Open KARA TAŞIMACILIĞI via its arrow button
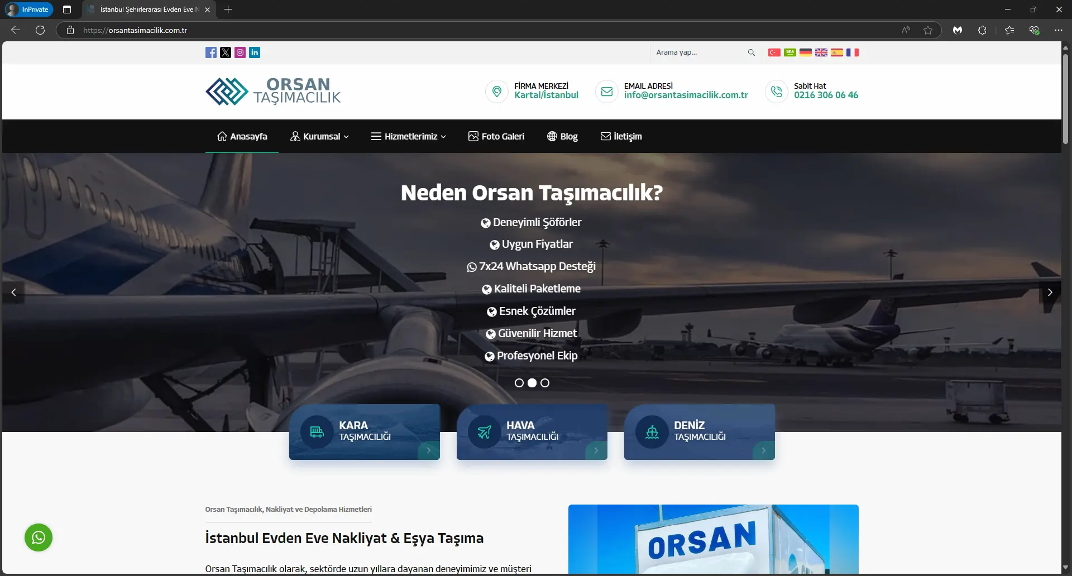 click(x=428, y=450)
